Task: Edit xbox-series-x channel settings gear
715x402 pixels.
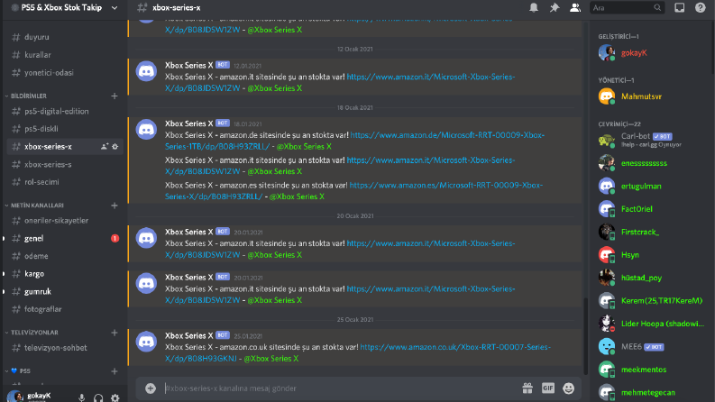Action: (x=115, y=146)
